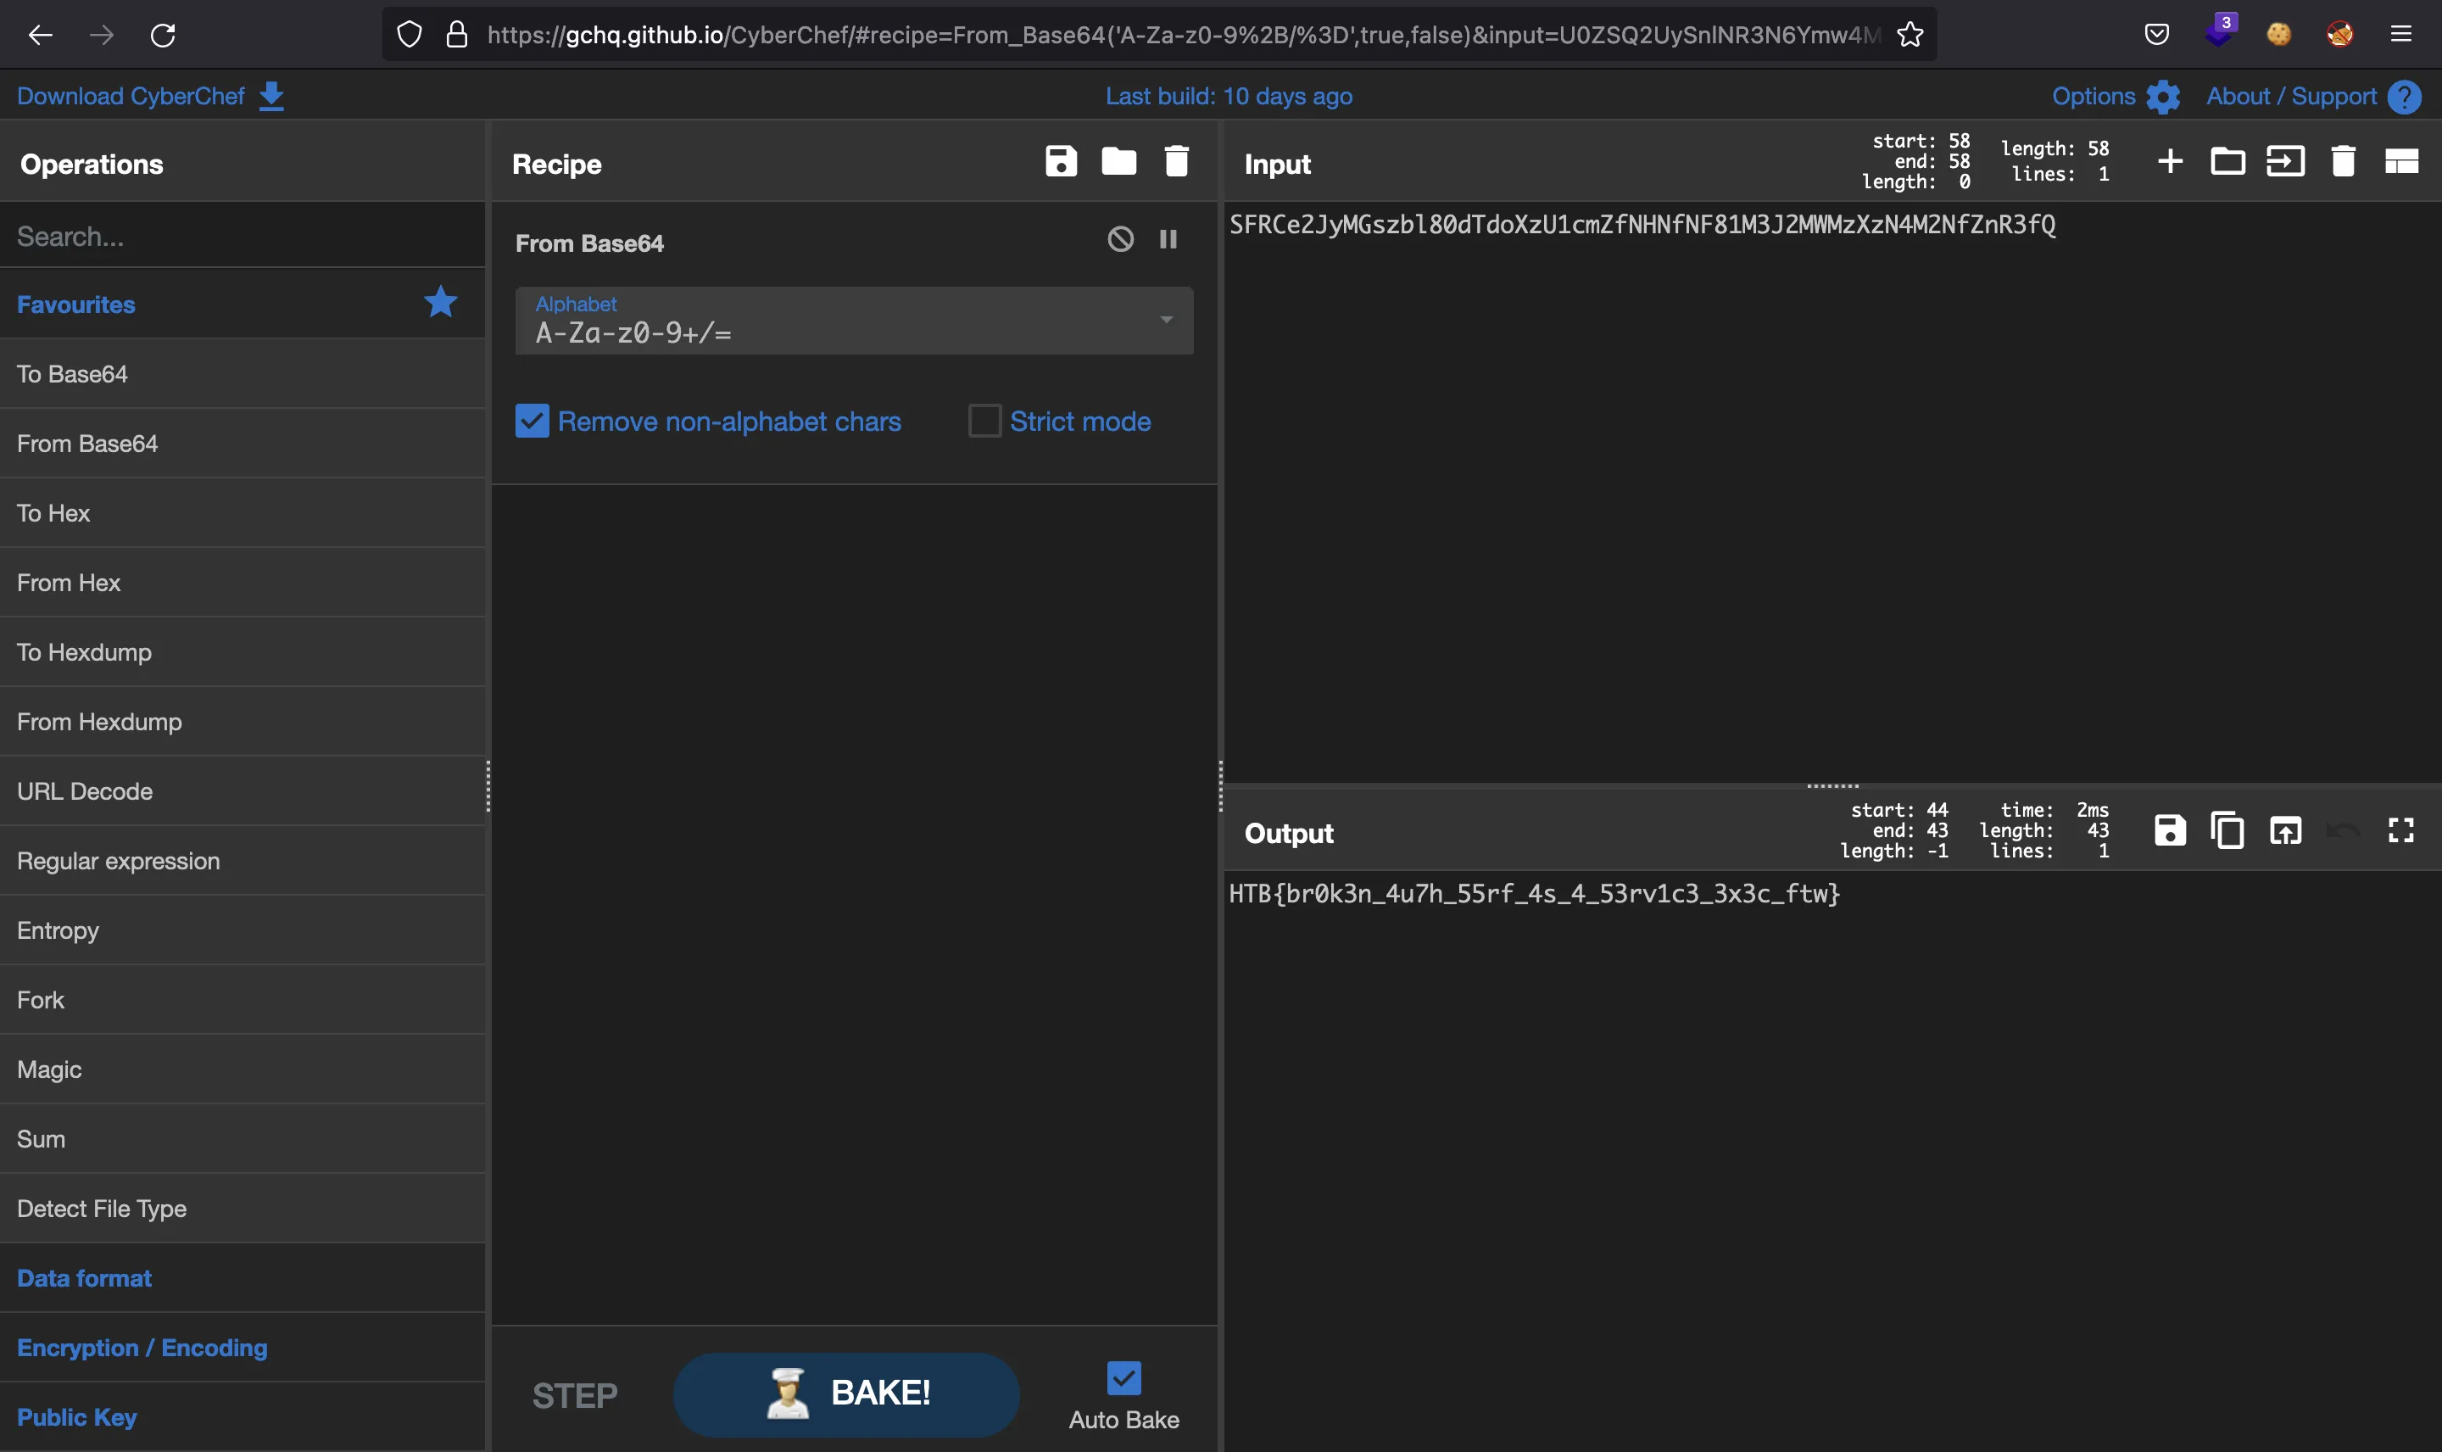2442x1452 pixels.
Task: View site security via padlock icon
Action: [457, 36]
